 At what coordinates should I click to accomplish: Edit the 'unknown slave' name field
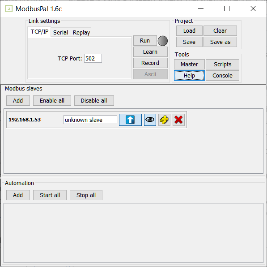[90, 120]
